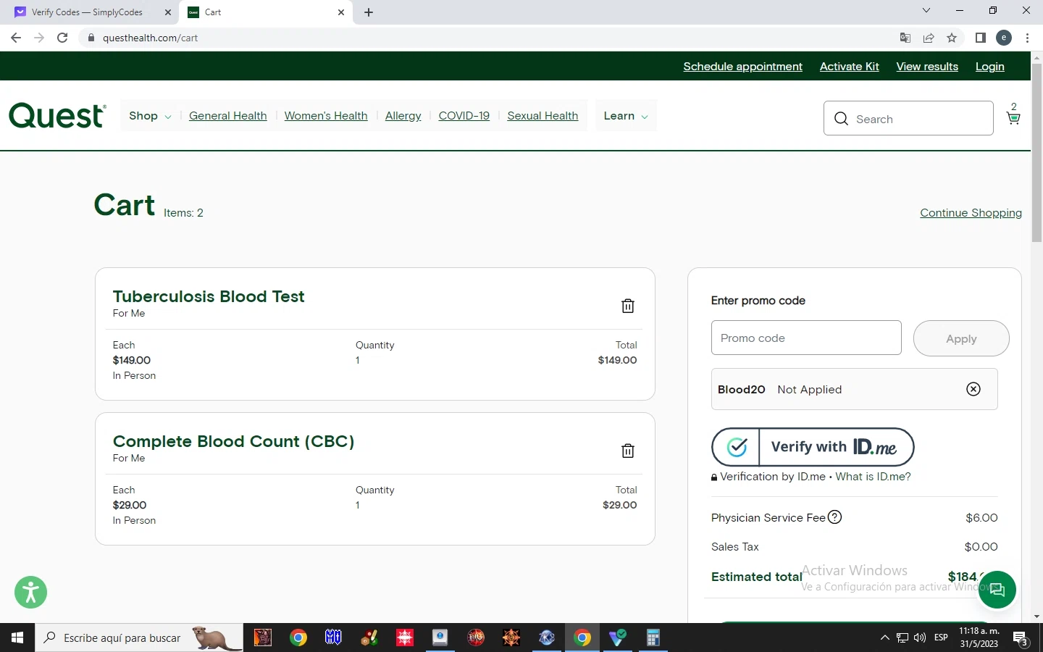Image resolution: width=1043 pixels, height=652 pixels.
Task: Close the Verify Codes tab
Action: click(168, 12)
